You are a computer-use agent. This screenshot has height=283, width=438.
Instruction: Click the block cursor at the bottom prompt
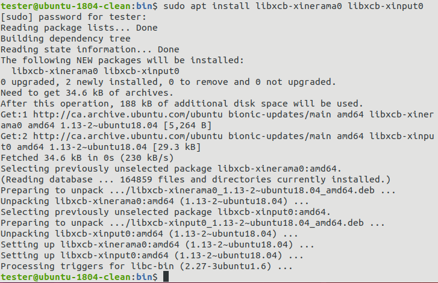[166, 277]
